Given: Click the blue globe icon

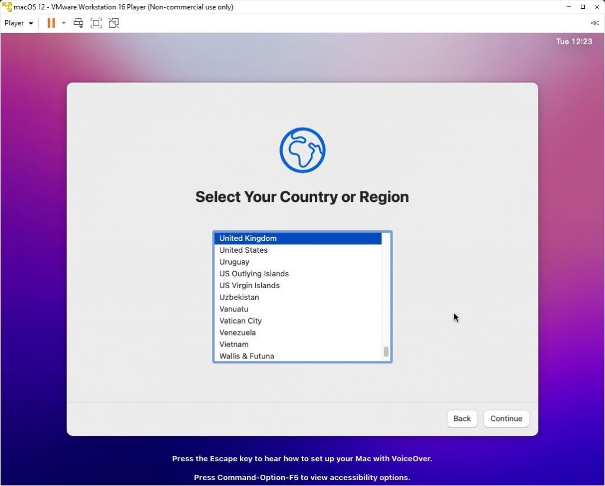Looking at the screenshot, I should point(302,150).
